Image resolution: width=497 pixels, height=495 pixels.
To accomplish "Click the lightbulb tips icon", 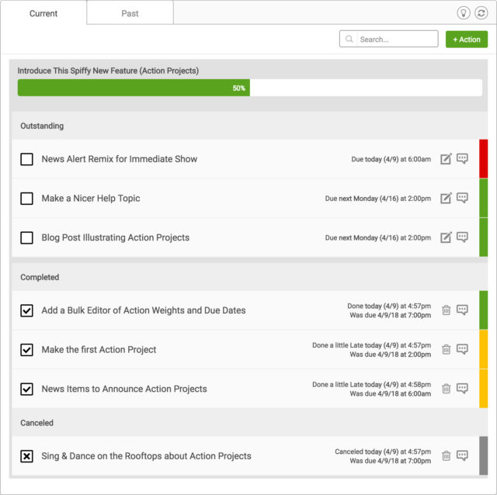I will pyautogui.click(x=463, y=13).
